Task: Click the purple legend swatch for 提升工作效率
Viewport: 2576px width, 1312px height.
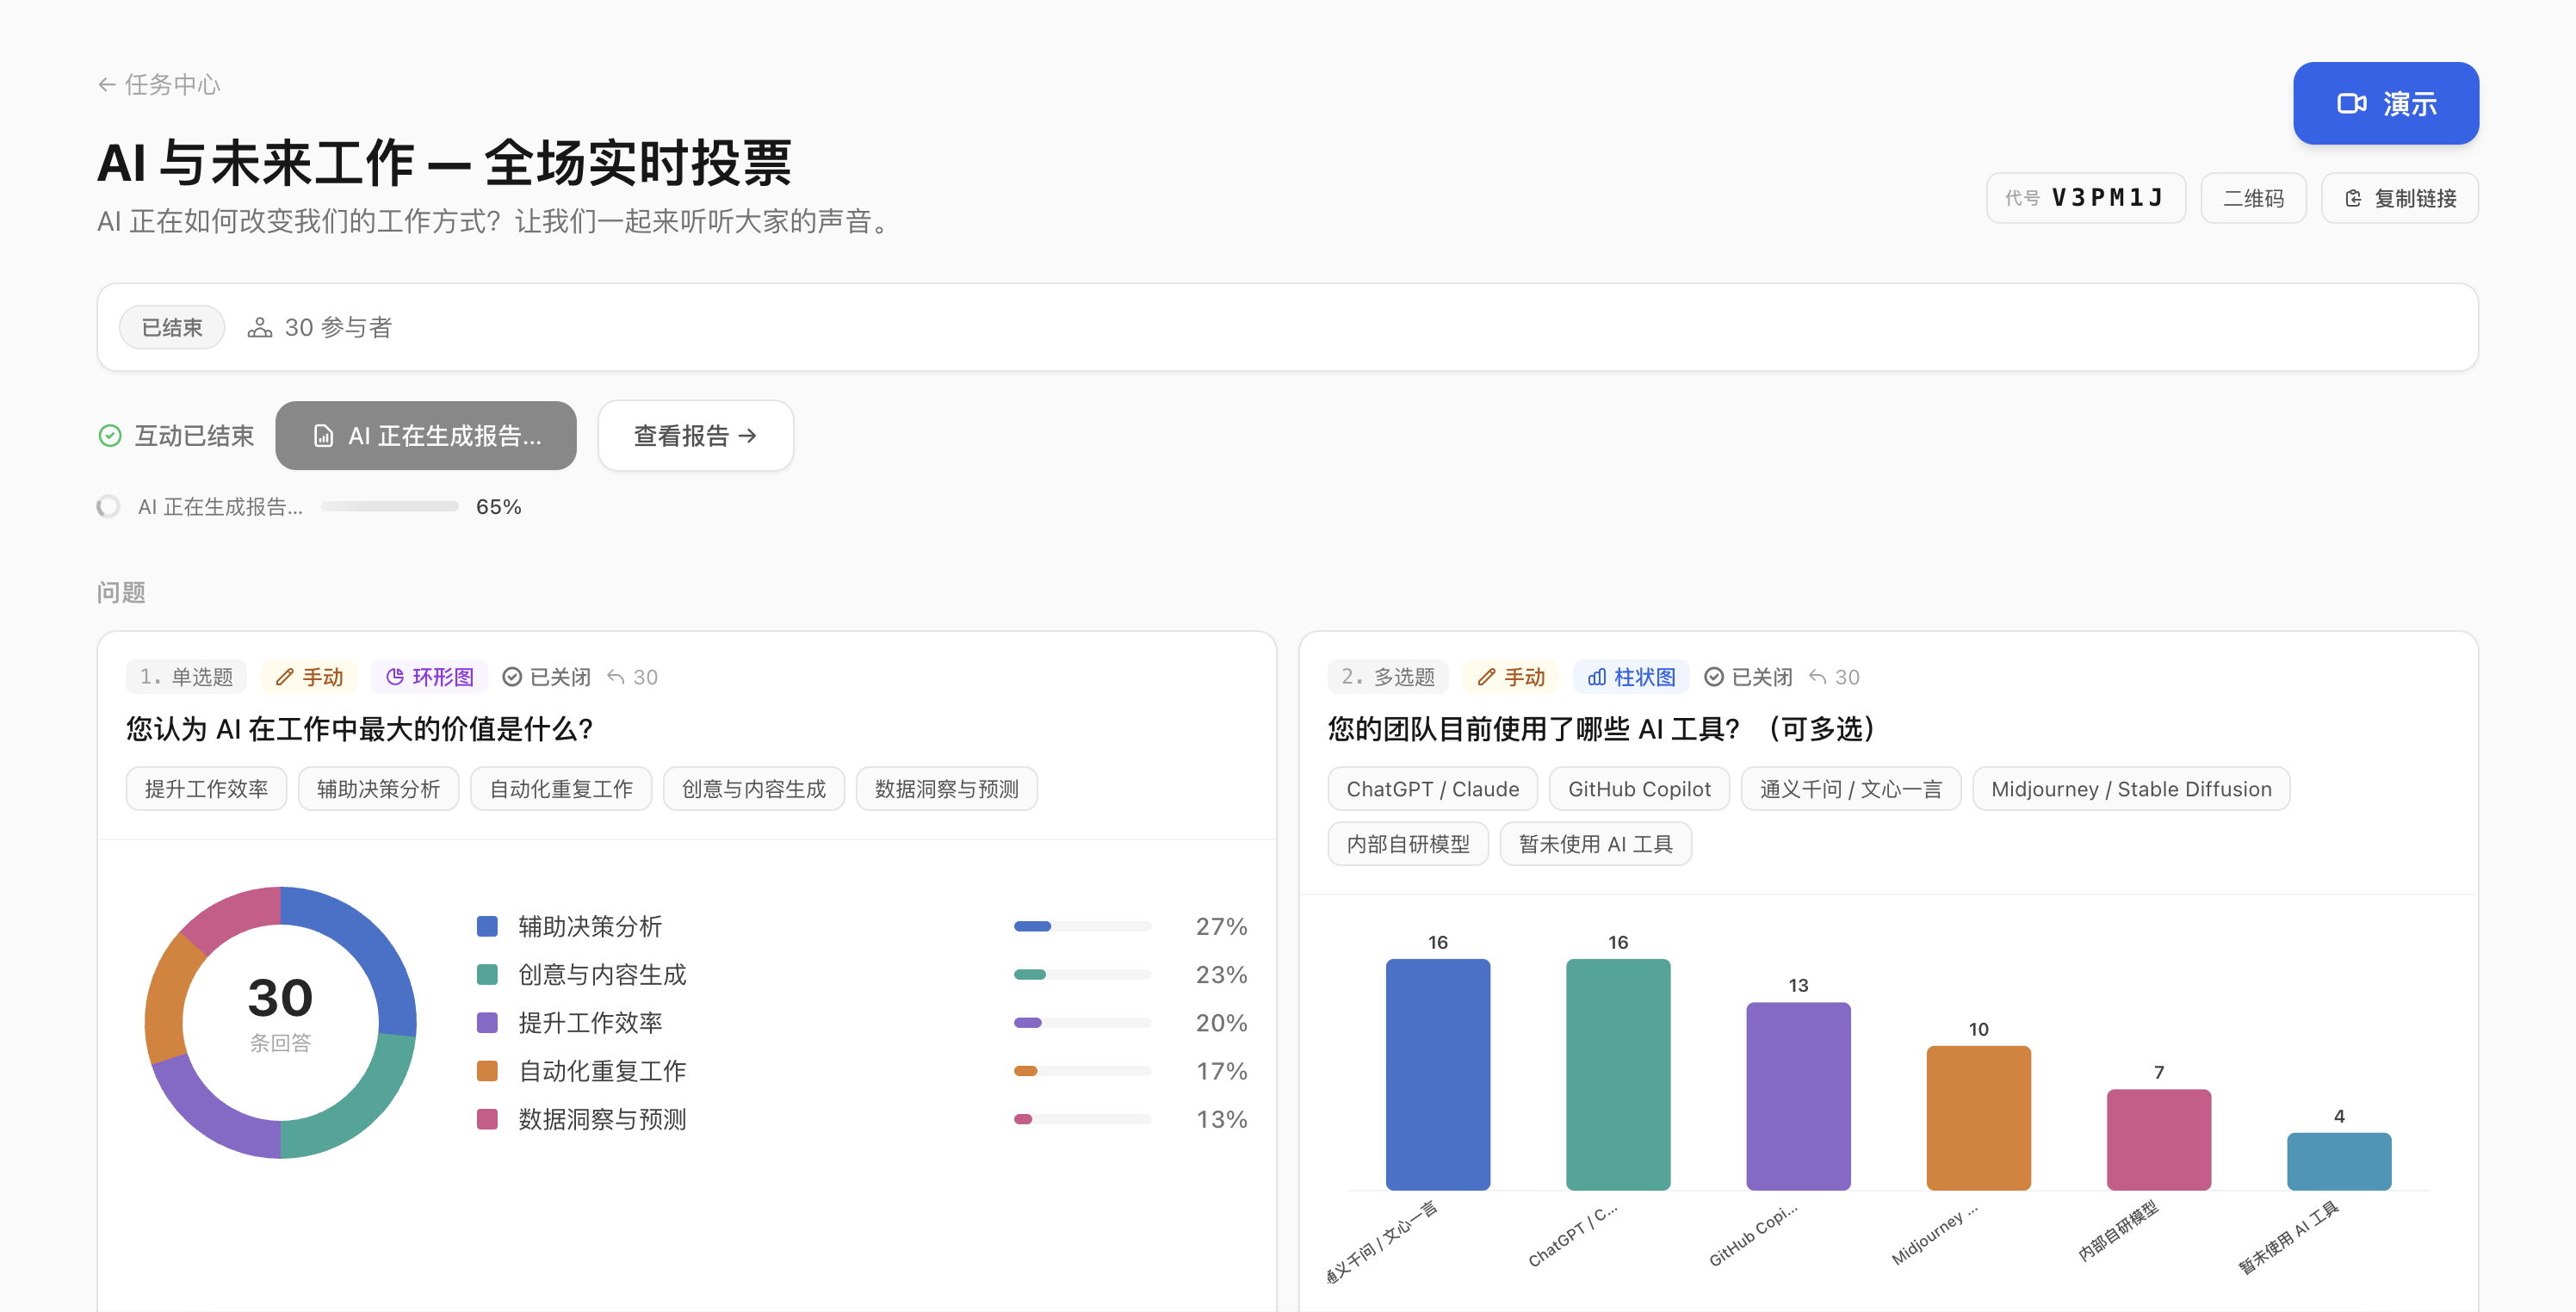Action: (488, 1023)
